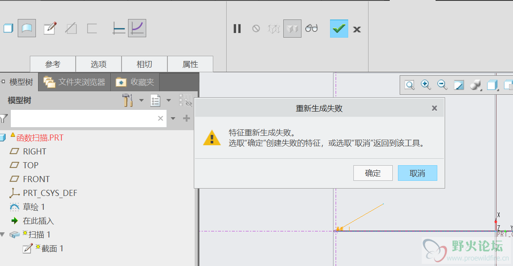The height and width of the screenshot is (266, 513).
Task: Cancel the sweep feature with X icon
Action: pyautogui.click(x=357, y=29)
